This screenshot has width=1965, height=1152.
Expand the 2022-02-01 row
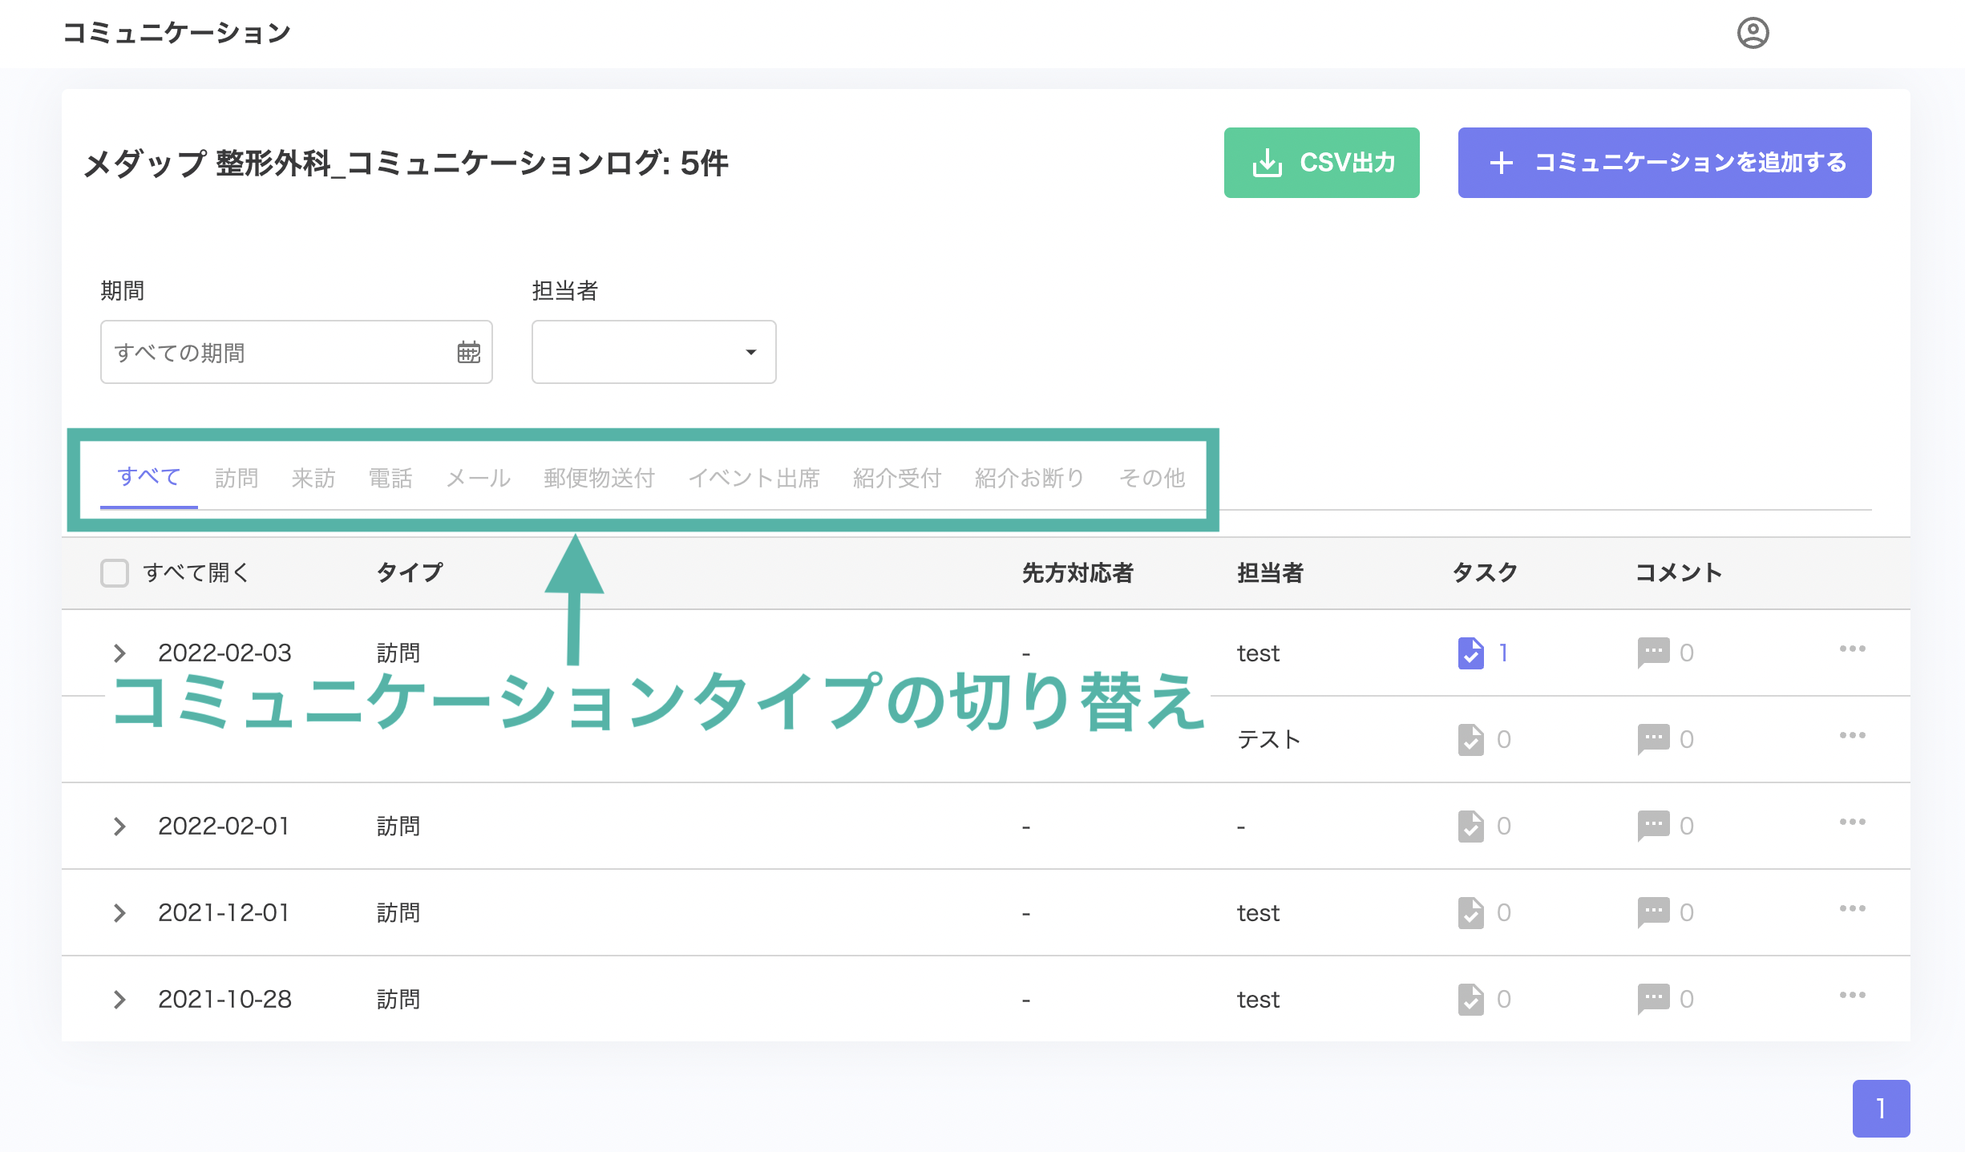[x=119, y=826]
